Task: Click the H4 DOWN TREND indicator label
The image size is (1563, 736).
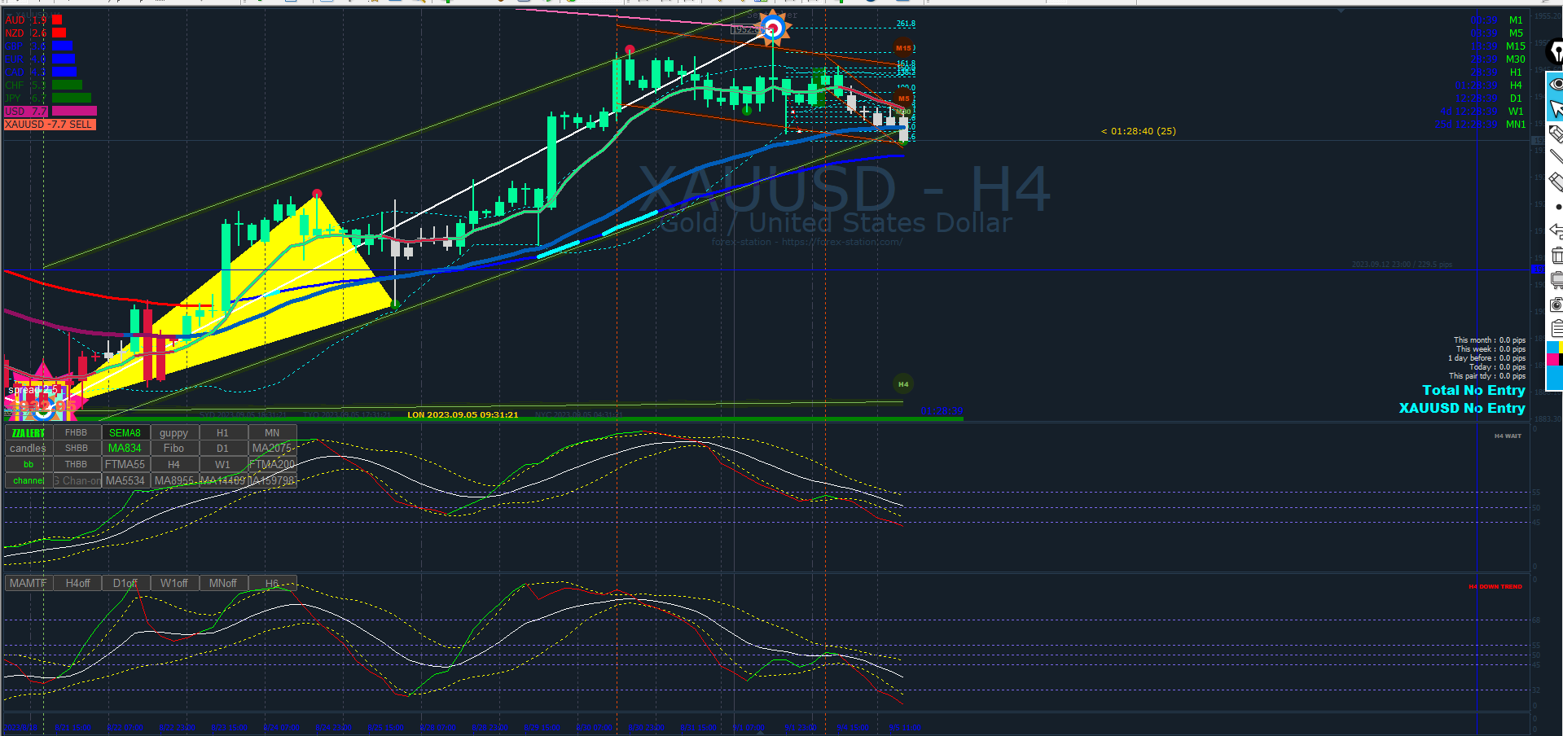Action: click(x=1495, y=586)
